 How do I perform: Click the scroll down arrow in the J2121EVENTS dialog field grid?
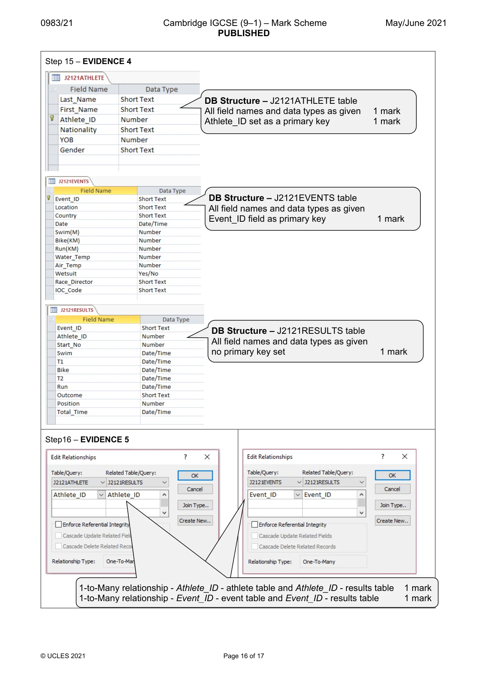click(x=361, y=513)
